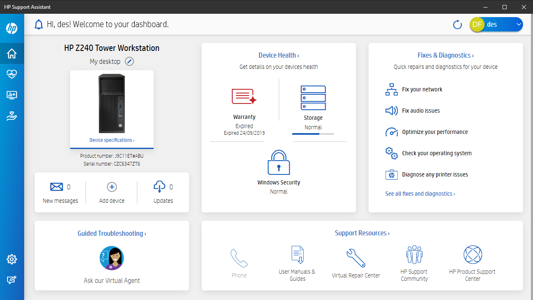Open the Home dashboard sidebar icon
The width and height of the screenshot is (533, 300).
pos(12,53)
